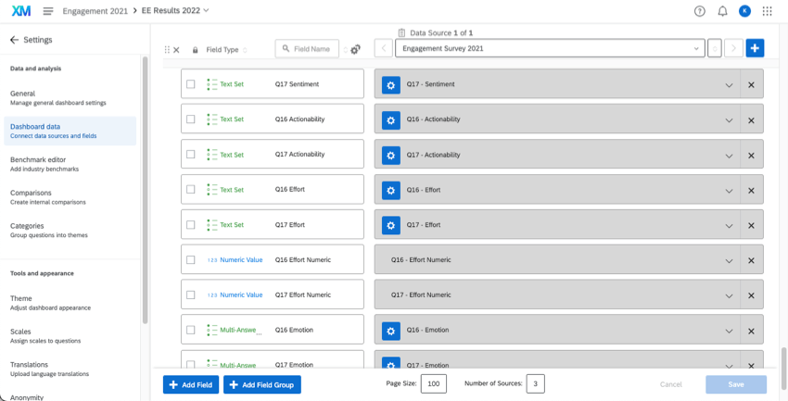
Task: Expand the Q16 - Actionability field dropdown
Action: (x=729, y=119)
